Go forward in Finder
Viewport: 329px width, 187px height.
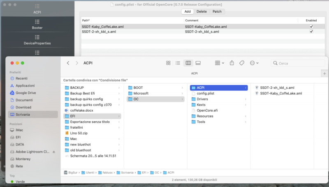[77, 63]
